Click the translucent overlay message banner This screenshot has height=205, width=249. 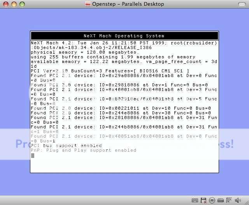(124, 144)
